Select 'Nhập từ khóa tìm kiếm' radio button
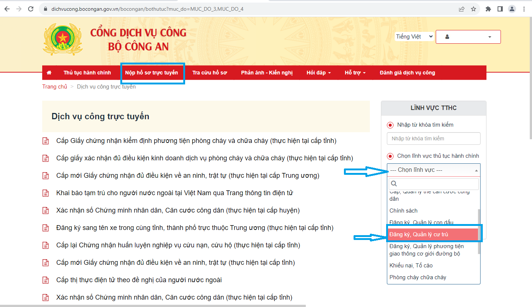 tap(390, 125)
